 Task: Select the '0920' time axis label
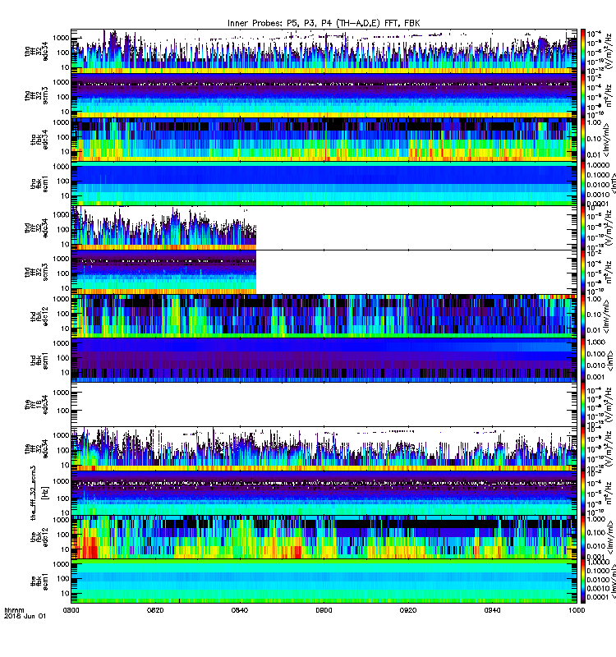(x=408, y=610)
